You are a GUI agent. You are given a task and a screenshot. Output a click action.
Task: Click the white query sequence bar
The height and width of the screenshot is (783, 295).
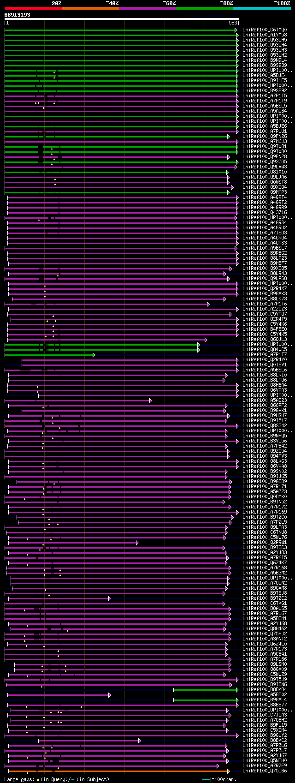point(122,19)
